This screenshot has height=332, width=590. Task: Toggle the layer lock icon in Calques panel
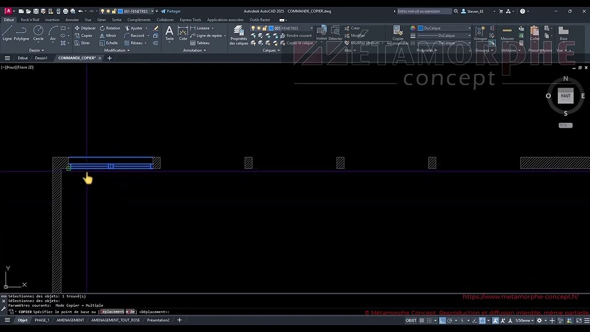tap(264, 28)
